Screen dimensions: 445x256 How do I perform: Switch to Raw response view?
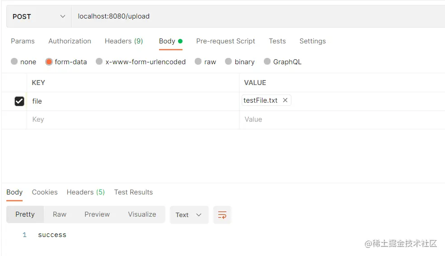click(x=60, y=214)
